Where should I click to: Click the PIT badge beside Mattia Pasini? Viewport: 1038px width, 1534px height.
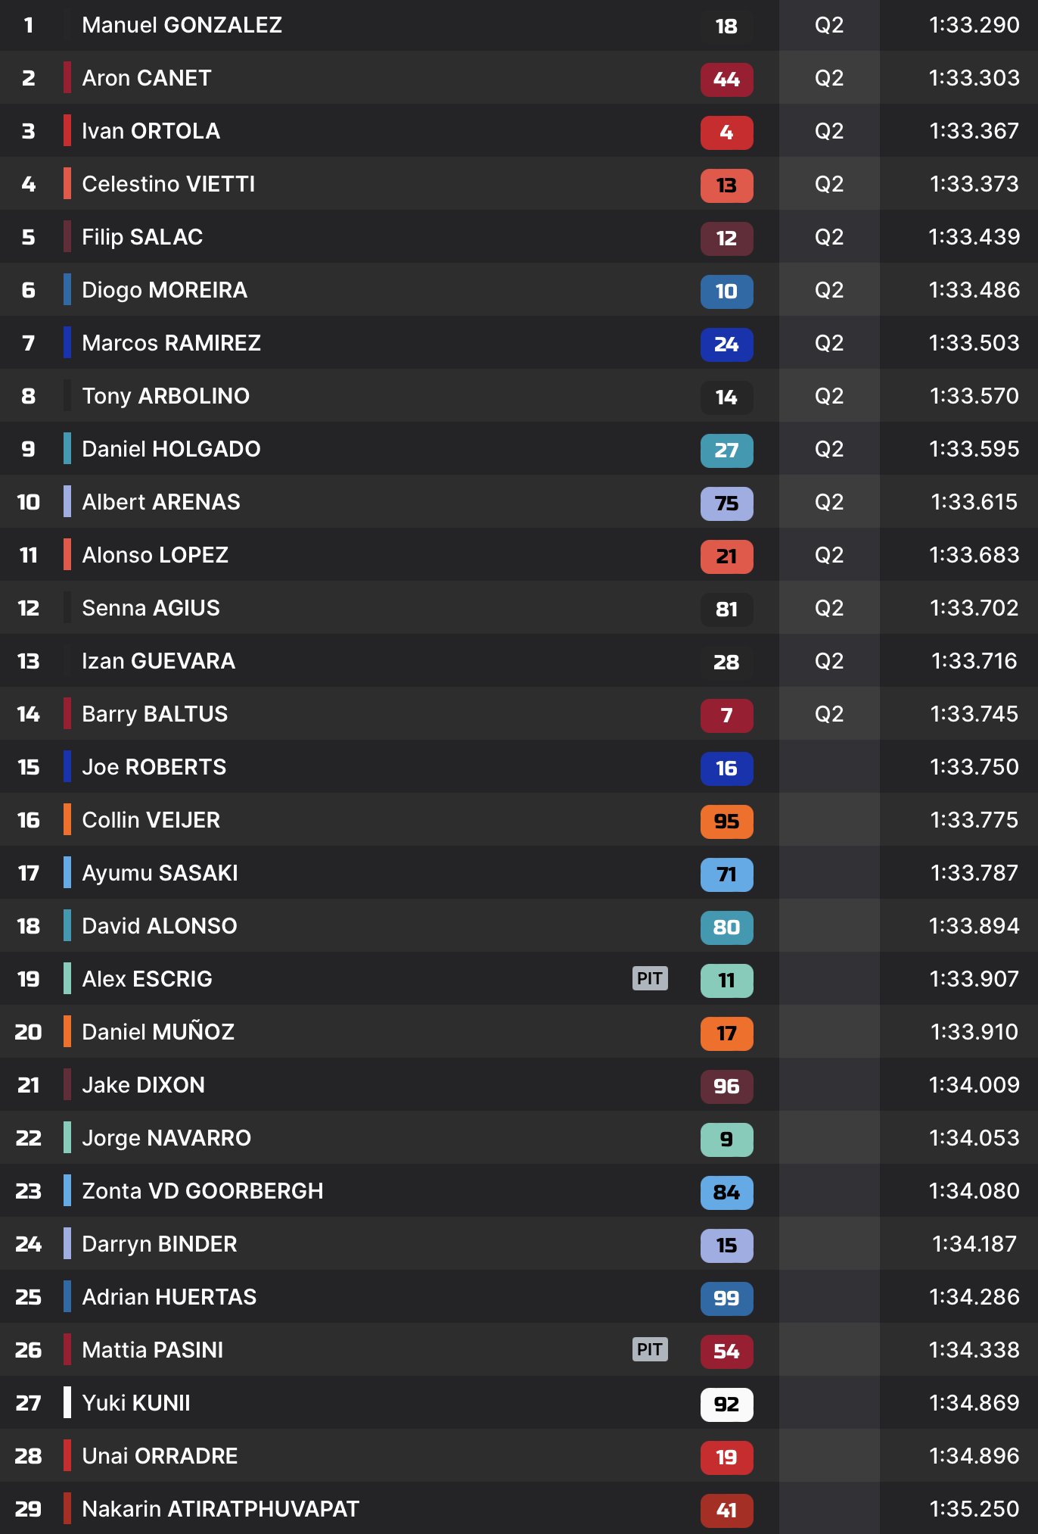[650, 1349]
